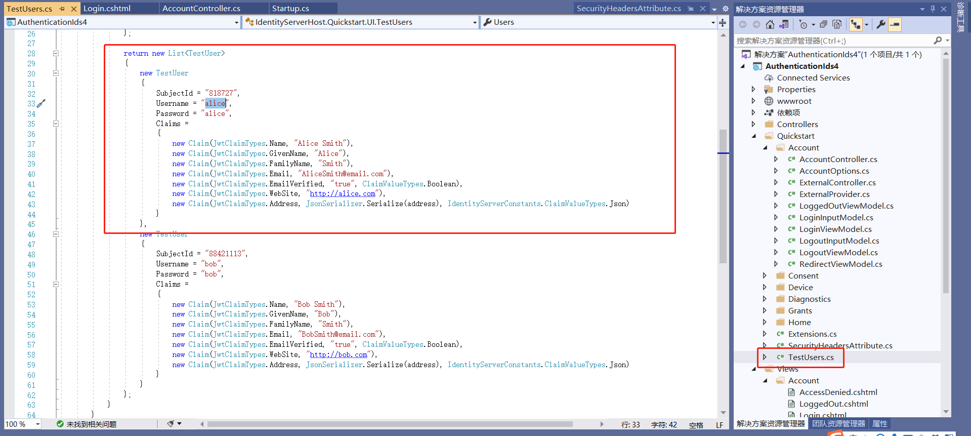This screenshot has height=436, width=971.
Task: Click the editor horizontal scrollbar
Action: (x=390, y=424)
